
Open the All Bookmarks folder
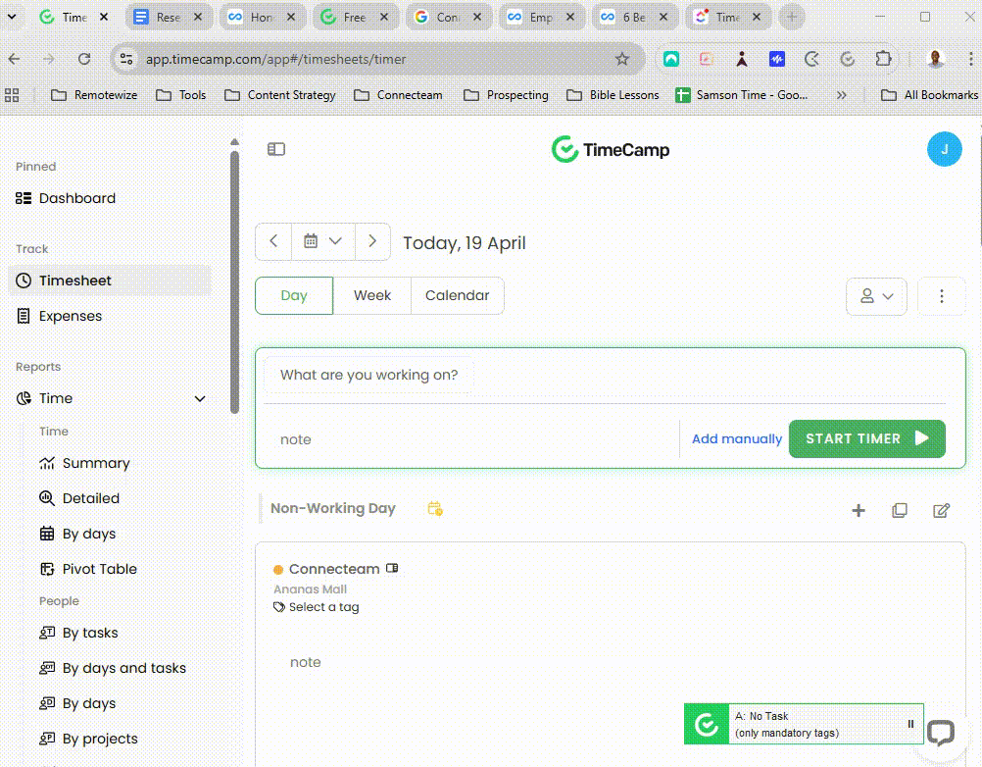(x=929, y=94)
